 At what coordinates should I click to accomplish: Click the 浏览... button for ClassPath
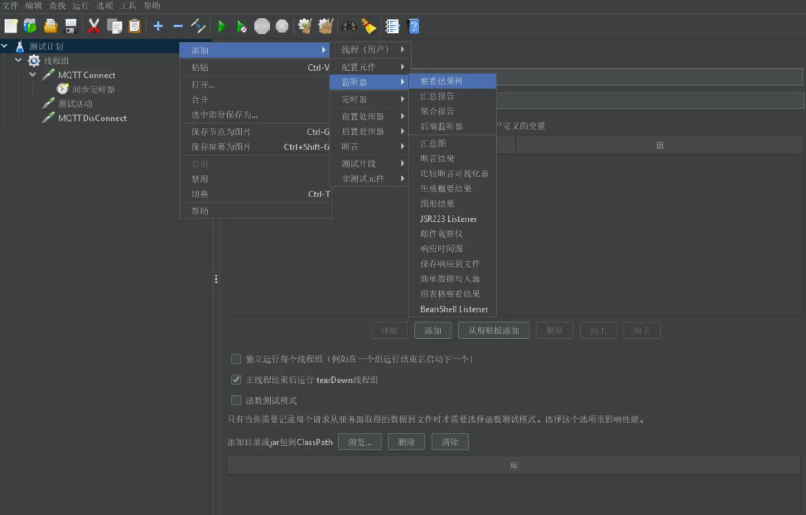tap(359, 442)
